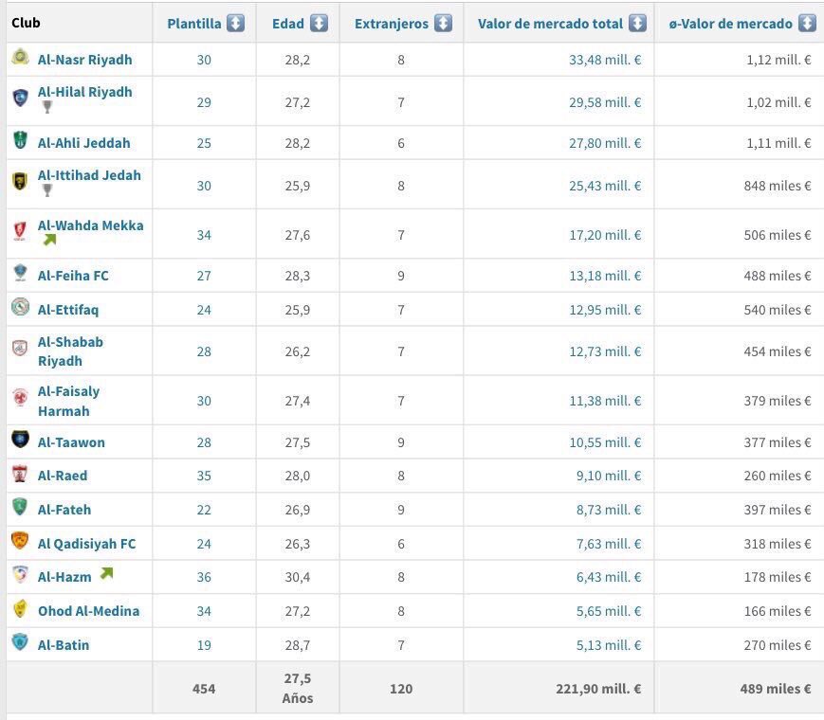Screen dimensions: 824x720
Task: Open the Al-Ittihad Jedah club link
Action: [x=89, y=175]
